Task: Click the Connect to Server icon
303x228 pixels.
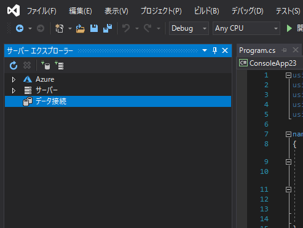Action: pos(59,65)
